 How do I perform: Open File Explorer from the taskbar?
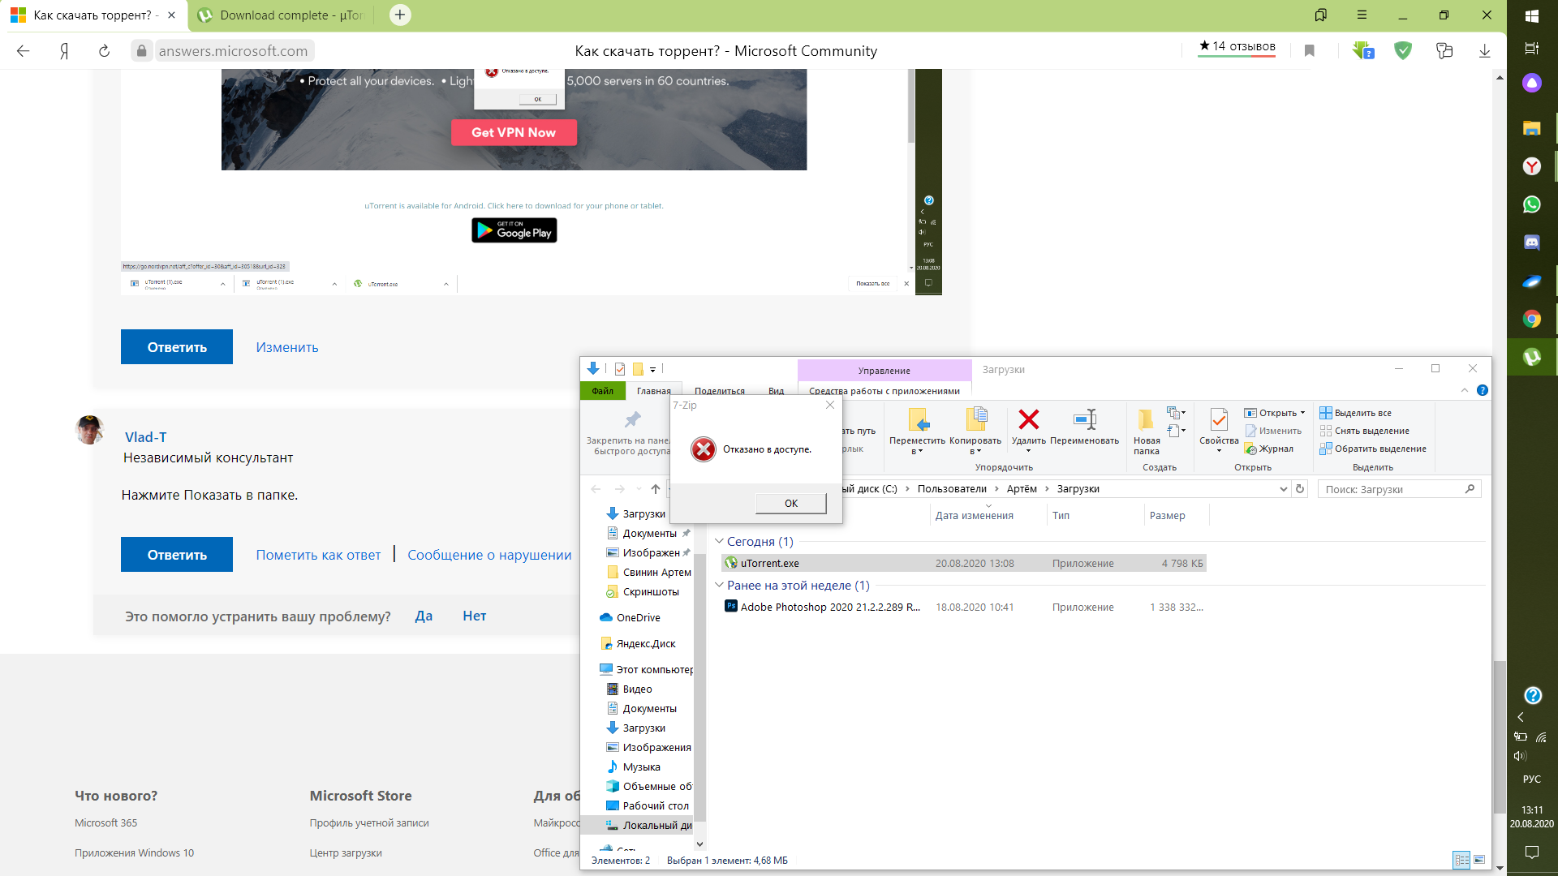(1531, 128)
